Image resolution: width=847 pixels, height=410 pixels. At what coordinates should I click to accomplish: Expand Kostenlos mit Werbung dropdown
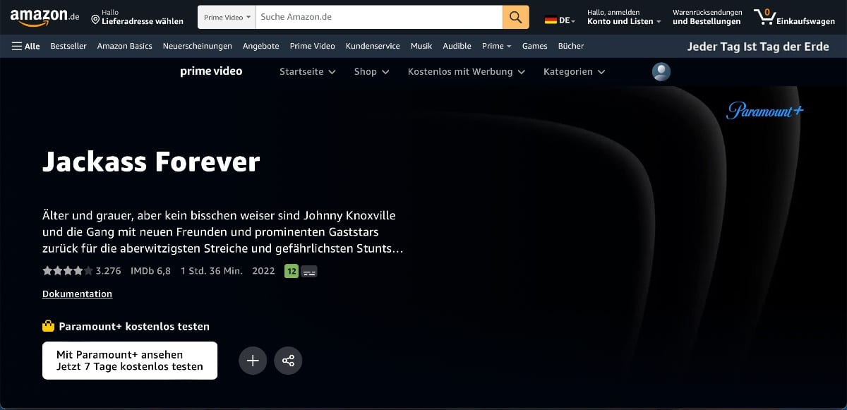(467, 71)
